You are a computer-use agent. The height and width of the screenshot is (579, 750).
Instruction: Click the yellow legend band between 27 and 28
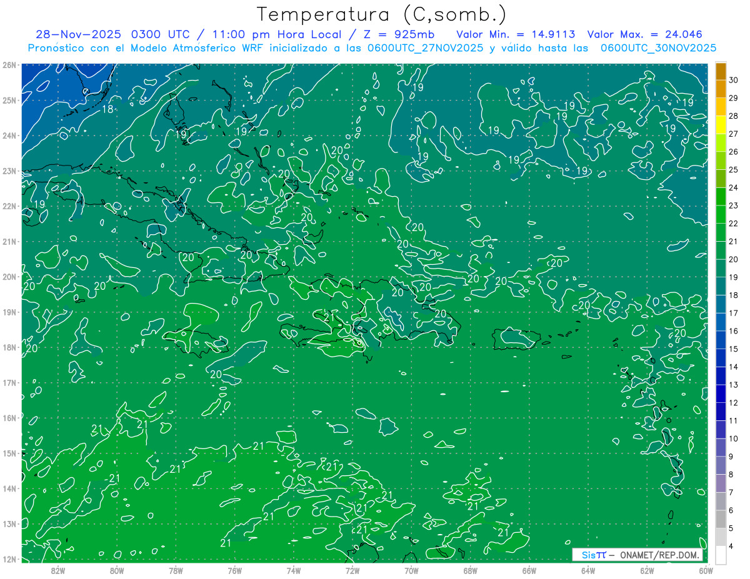coord(721,125)
